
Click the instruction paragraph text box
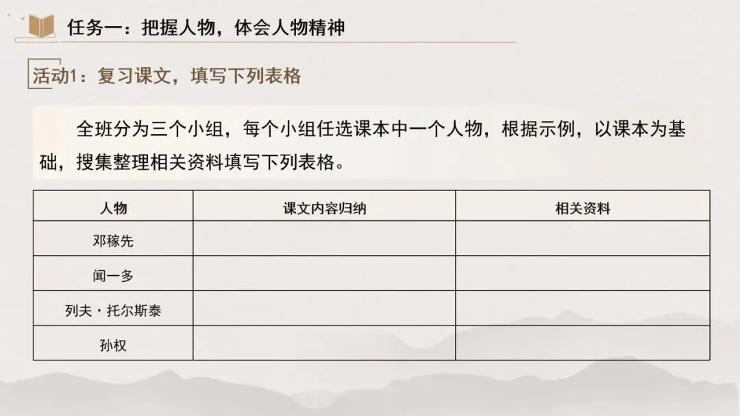click(x=370, y=145)
